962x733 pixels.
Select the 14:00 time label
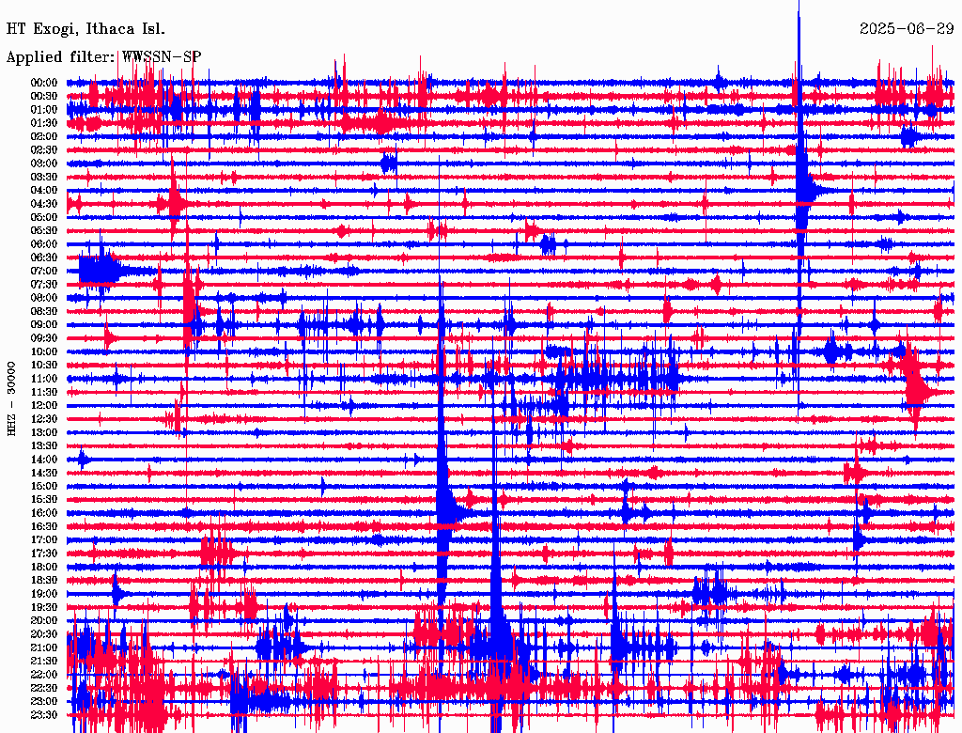tap(44, 460)
